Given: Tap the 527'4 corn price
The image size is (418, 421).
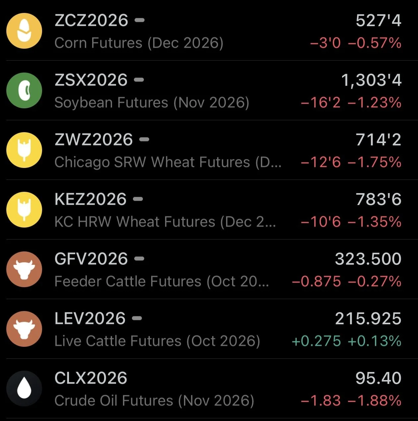Looking at the screenshot, I should 379,21.
